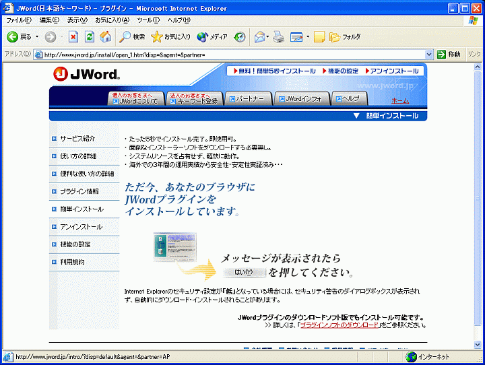
Task: Click the Stop loading toolbar icon
Action: point(73,37)
